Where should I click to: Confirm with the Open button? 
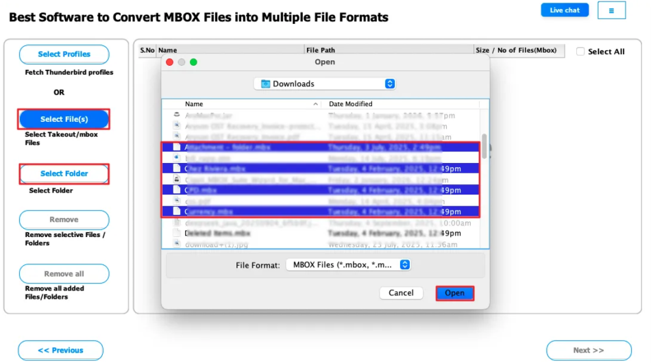click(x=454, y=293)
